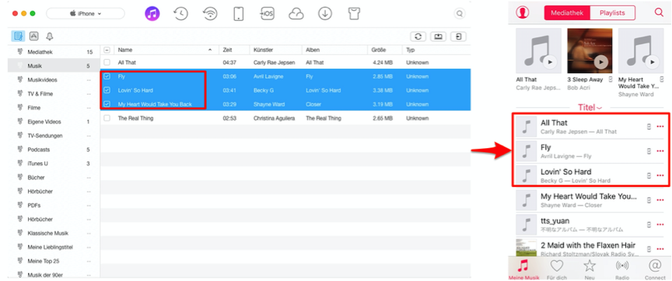Check The Real Thing row checkbox
672x281 pixels.
107,118
